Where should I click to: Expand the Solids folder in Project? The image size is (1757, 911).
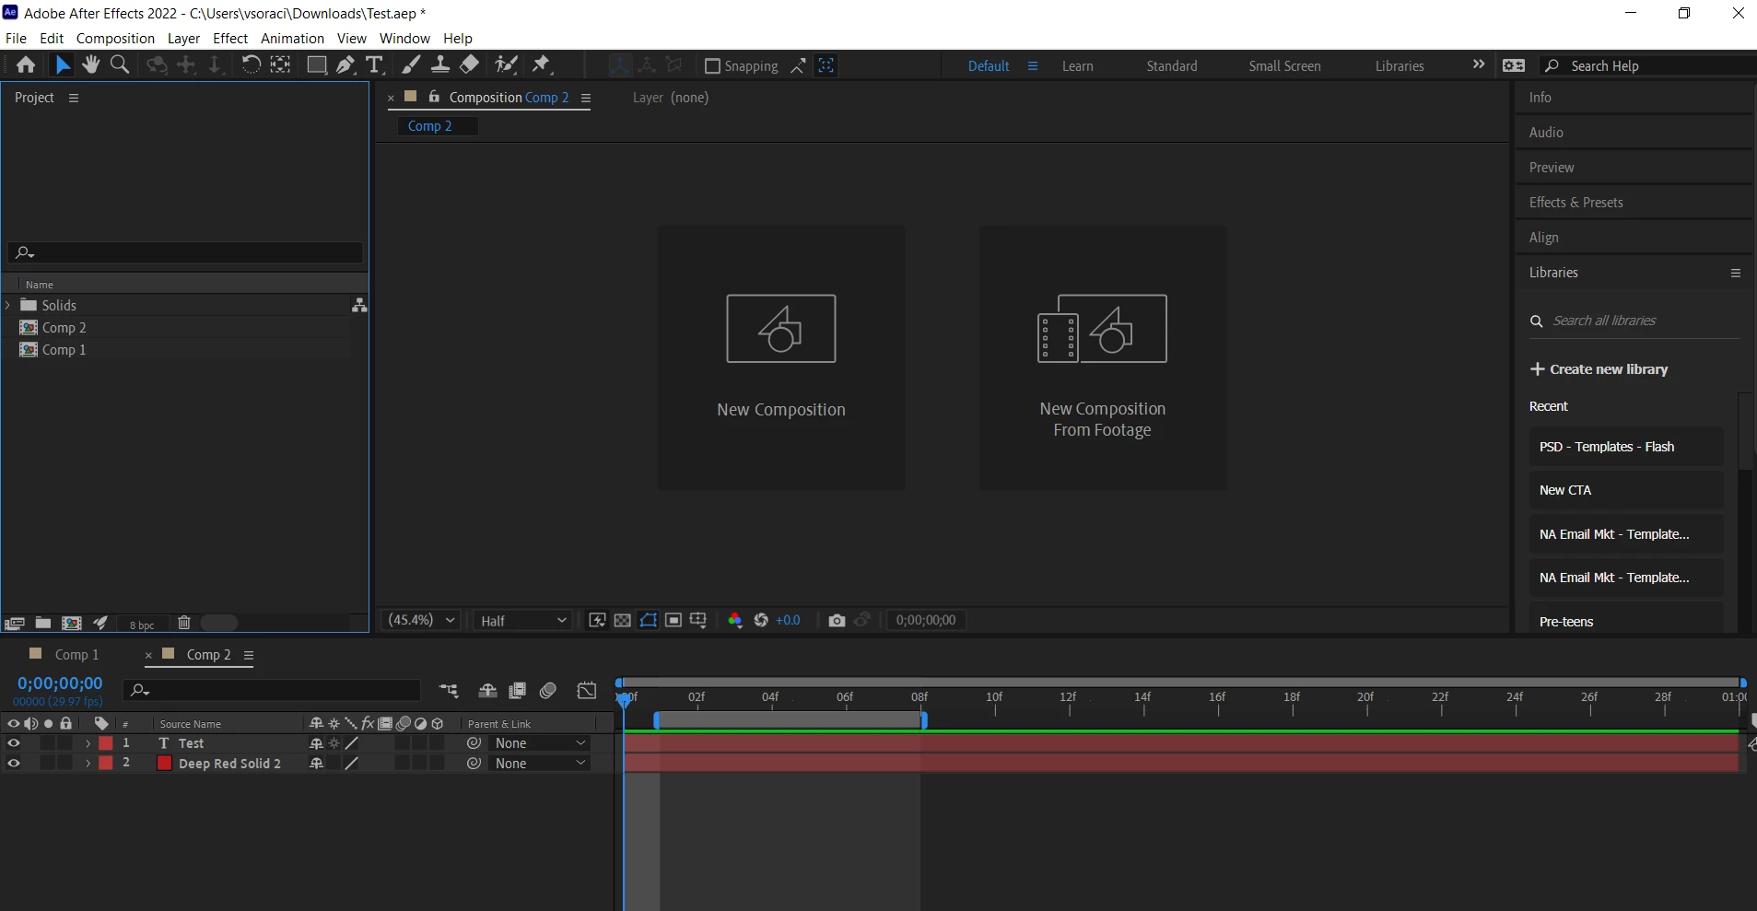(x=8, y=305)
